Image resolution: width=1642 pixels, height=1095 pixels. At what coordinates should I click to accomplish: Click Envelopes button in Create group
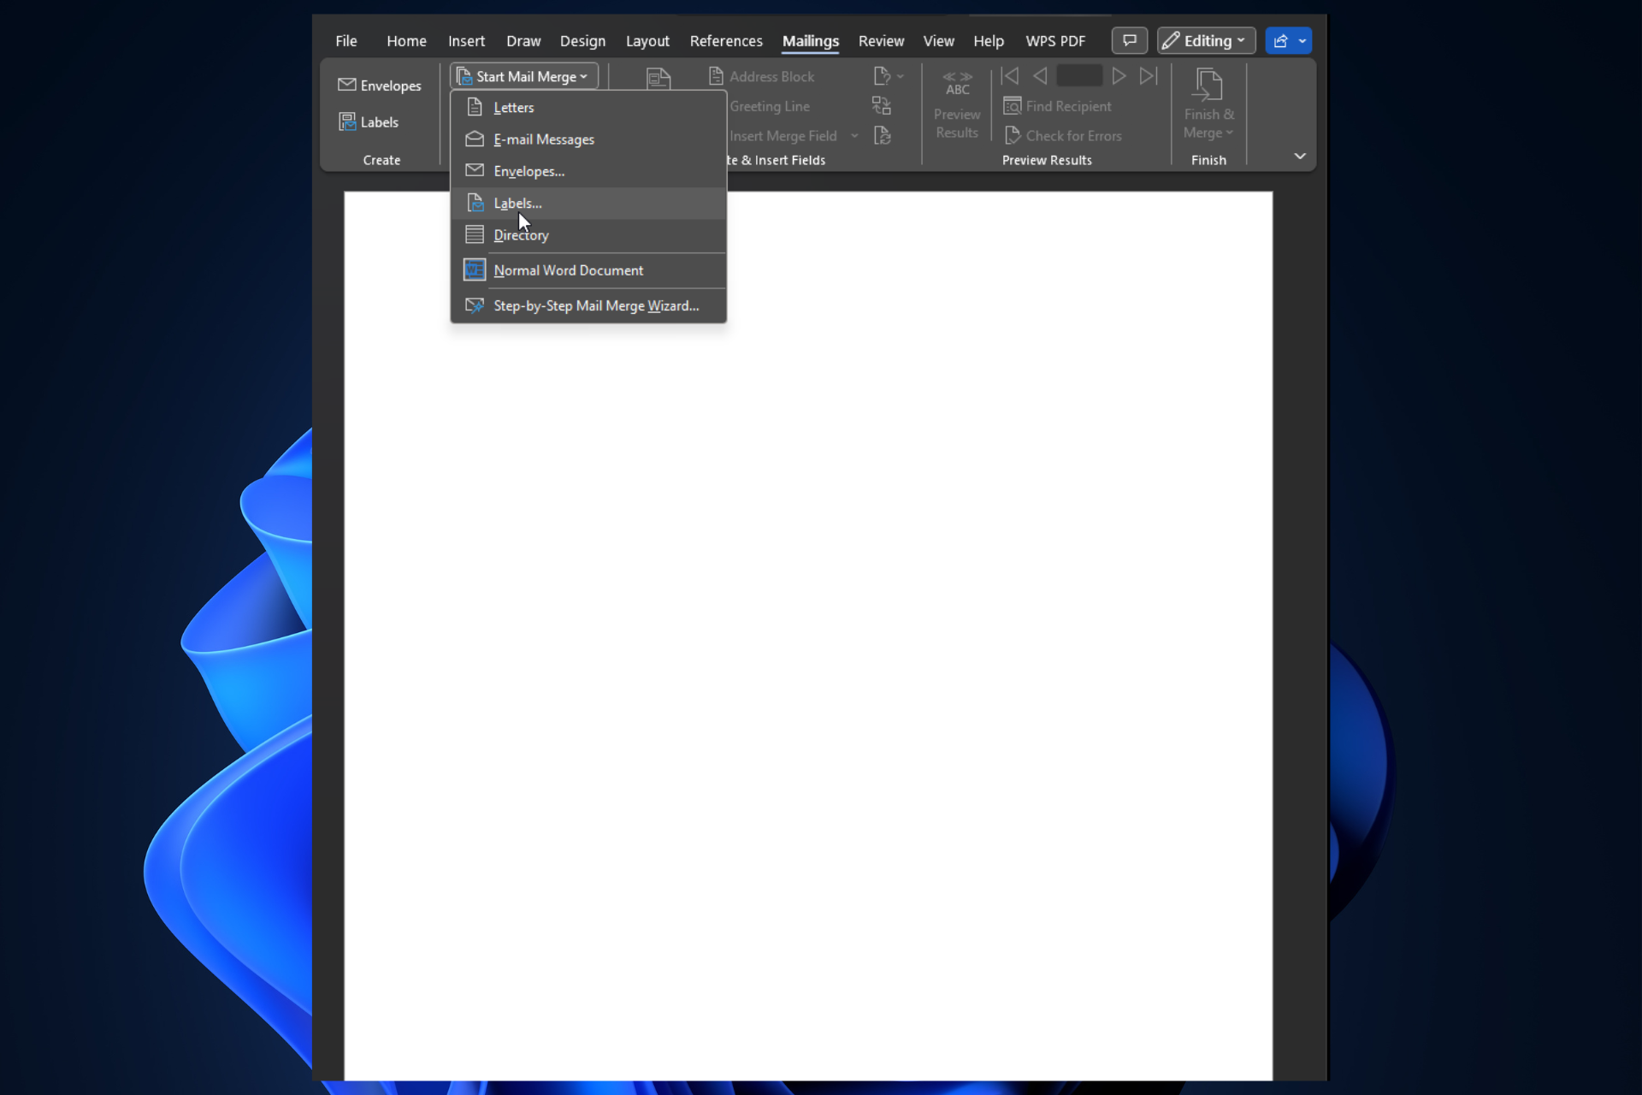click(380, 85)
